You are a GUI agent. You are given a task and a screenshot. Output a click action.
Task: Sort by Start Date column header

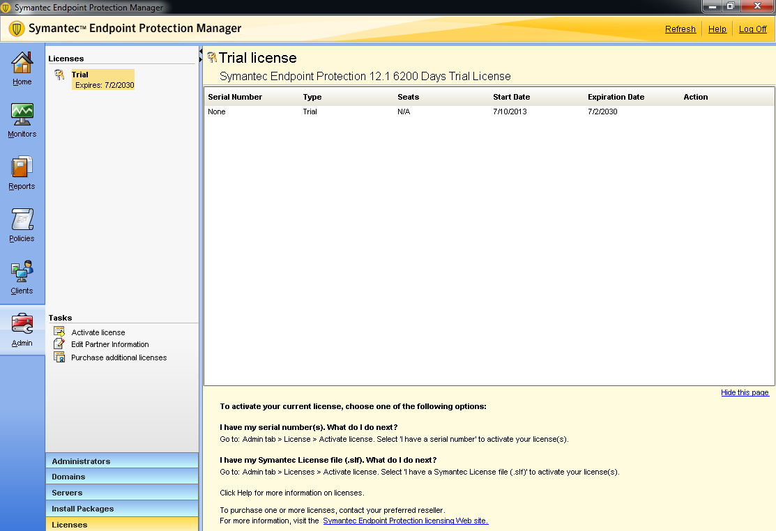click(x=511, y=97)
